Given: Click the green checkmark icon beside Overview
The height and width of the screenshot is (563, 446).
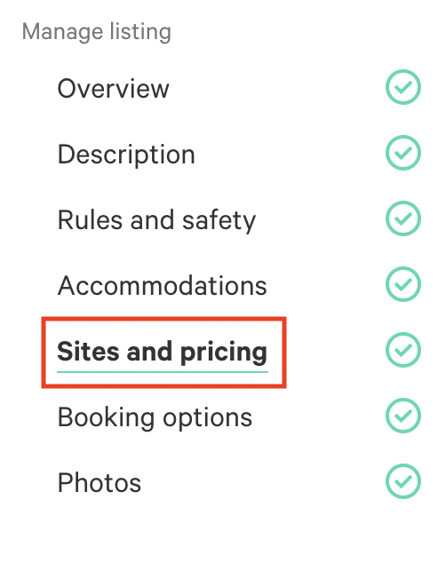Looking at the screenshot, I should (402, 87).
